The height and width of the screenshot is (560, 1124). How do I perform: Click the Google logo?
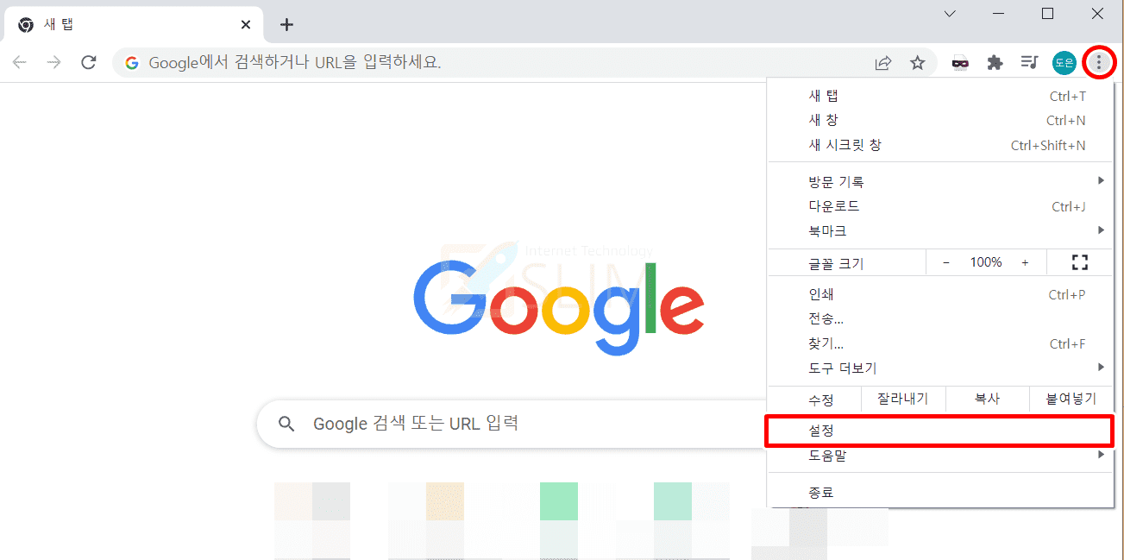click(x=559, y=308)
